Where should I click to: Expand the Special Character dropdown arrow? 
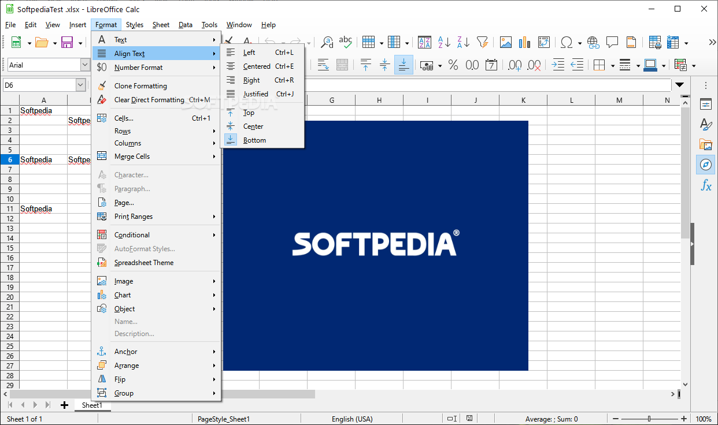(580, 43)
